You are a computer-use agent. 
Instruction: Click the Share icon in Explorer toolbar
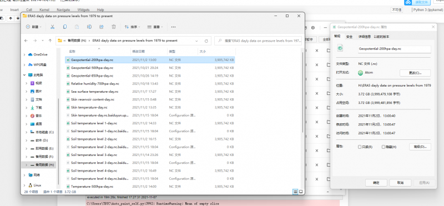click(102, 27)
